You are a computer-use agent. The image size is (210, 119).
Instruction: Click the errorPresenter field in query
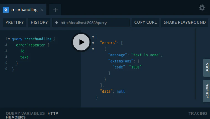pyautogui.click(x=30, y=45)
